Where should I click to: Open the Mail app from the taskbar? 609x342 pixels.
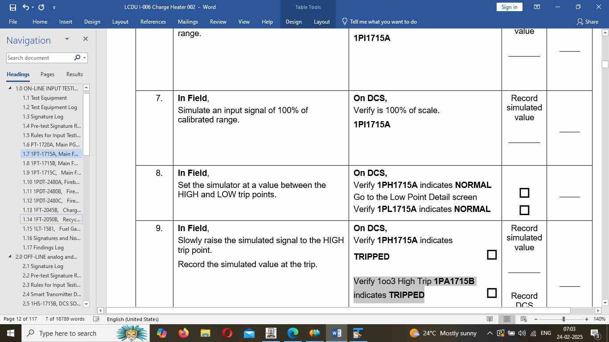pyautogui.click(x=249, y=333)
